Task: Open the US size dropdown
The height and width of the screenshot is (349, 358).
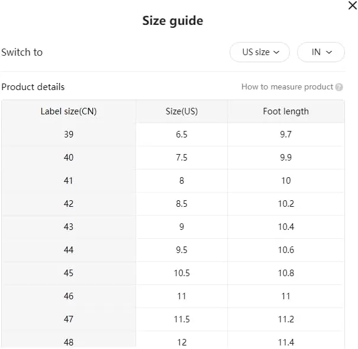Action: point(260,52)
